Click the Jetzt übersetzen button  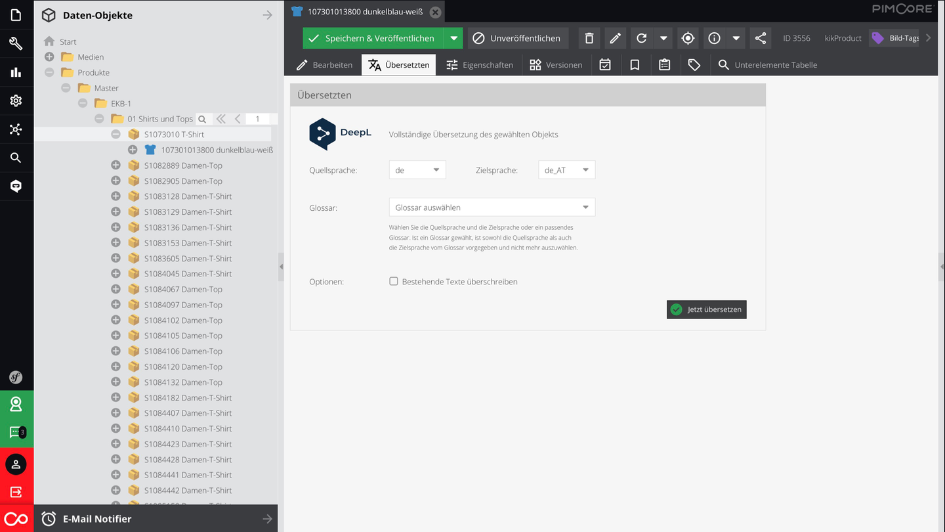click(x=706, y=309)
